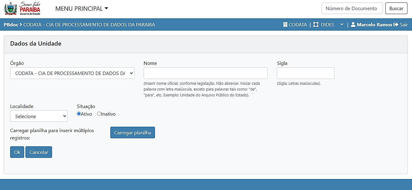Confirm the form with Ok

coord(17,152)
